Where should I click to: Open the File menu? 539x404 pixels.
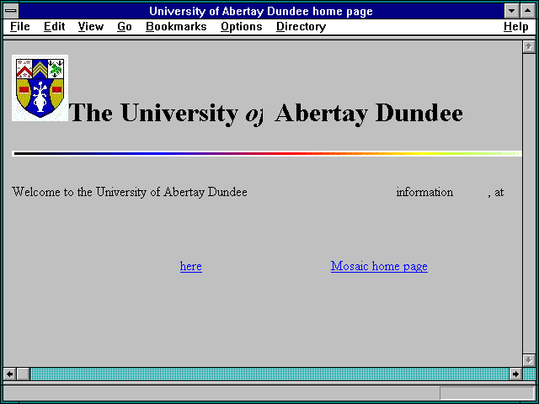tap(19, 26)
